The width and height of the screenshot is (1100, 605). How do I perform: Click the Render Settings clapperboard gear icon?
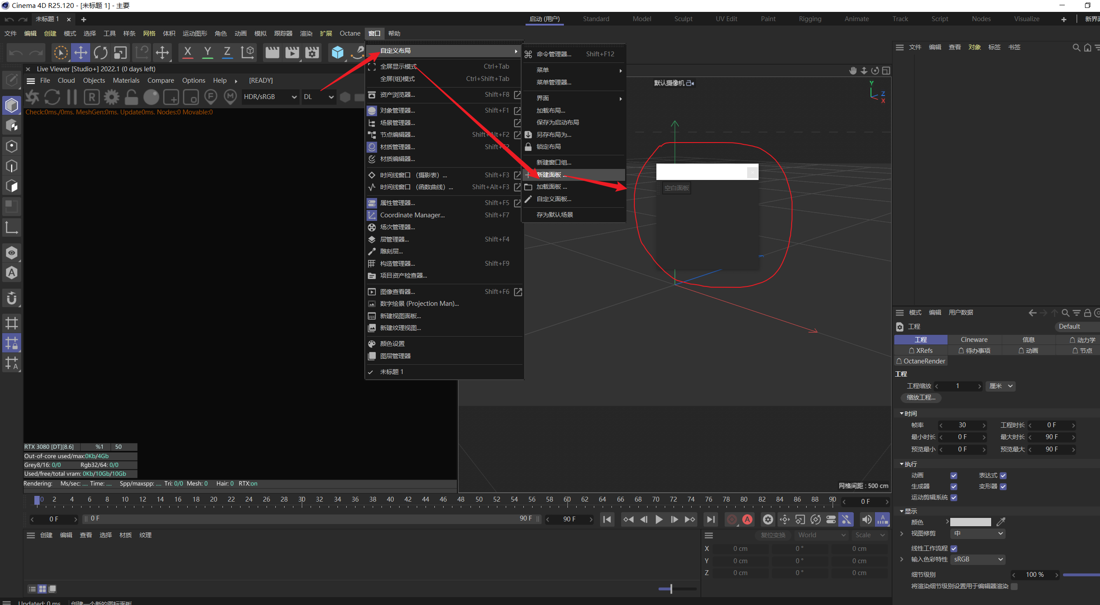pos(312,53)
